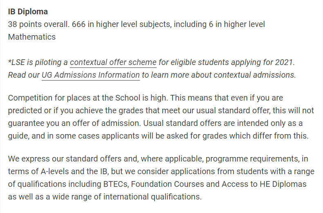Click 'Read our' italic text
This screenshot has height=213, width=323.
[24, 75]
